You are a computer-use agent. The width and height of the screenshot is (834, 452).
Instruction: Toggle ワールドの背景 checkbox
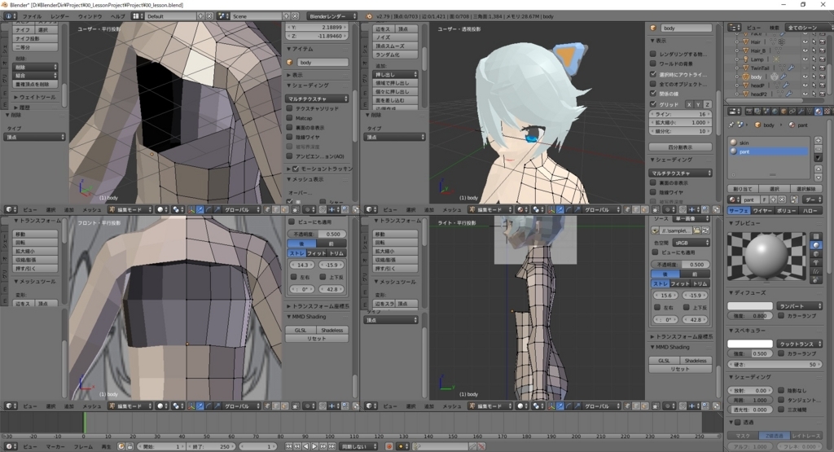[x=653, y=64]
